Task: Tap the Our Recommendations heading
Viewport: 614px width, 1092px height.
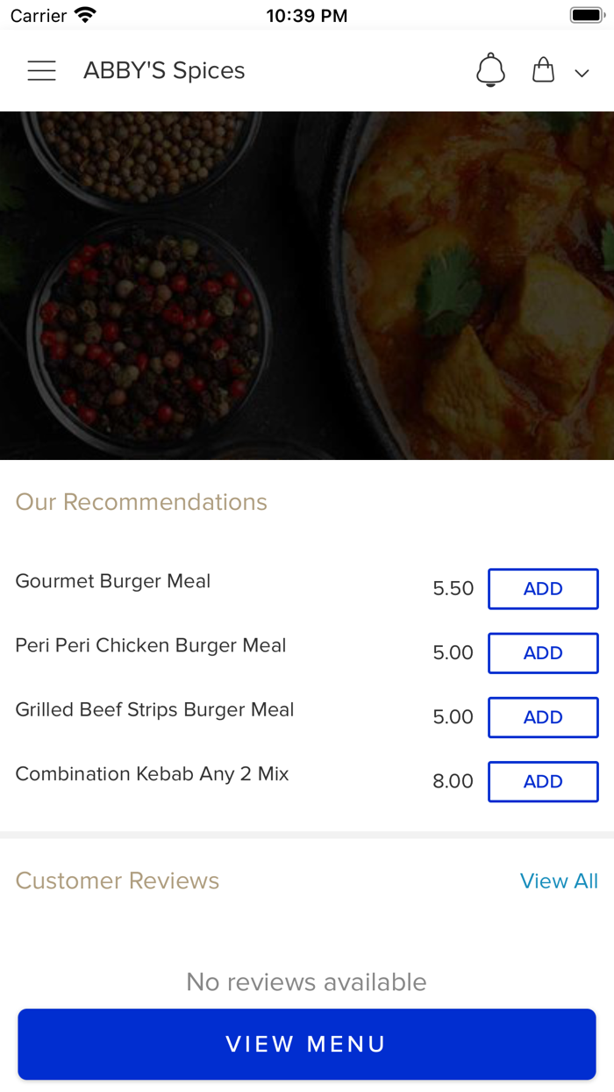Action: (141, 501)
